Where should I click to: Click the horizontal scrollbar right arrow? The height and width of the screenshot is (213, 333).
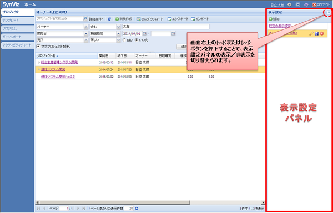263,202
